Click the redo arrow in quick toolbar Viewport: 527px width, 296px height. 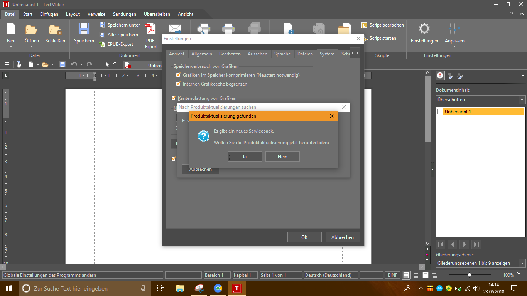90,64
